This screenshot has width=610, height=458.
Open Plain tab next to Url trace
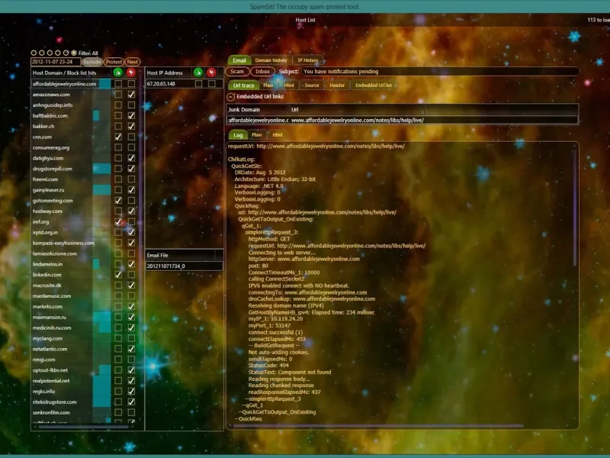268,85
